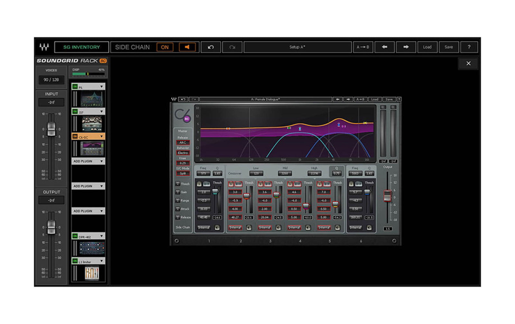Toggle IN button for DPR-402 plugin
This screenshot has height=324, width=515.
pyautogui.click(x=75, y=236)
